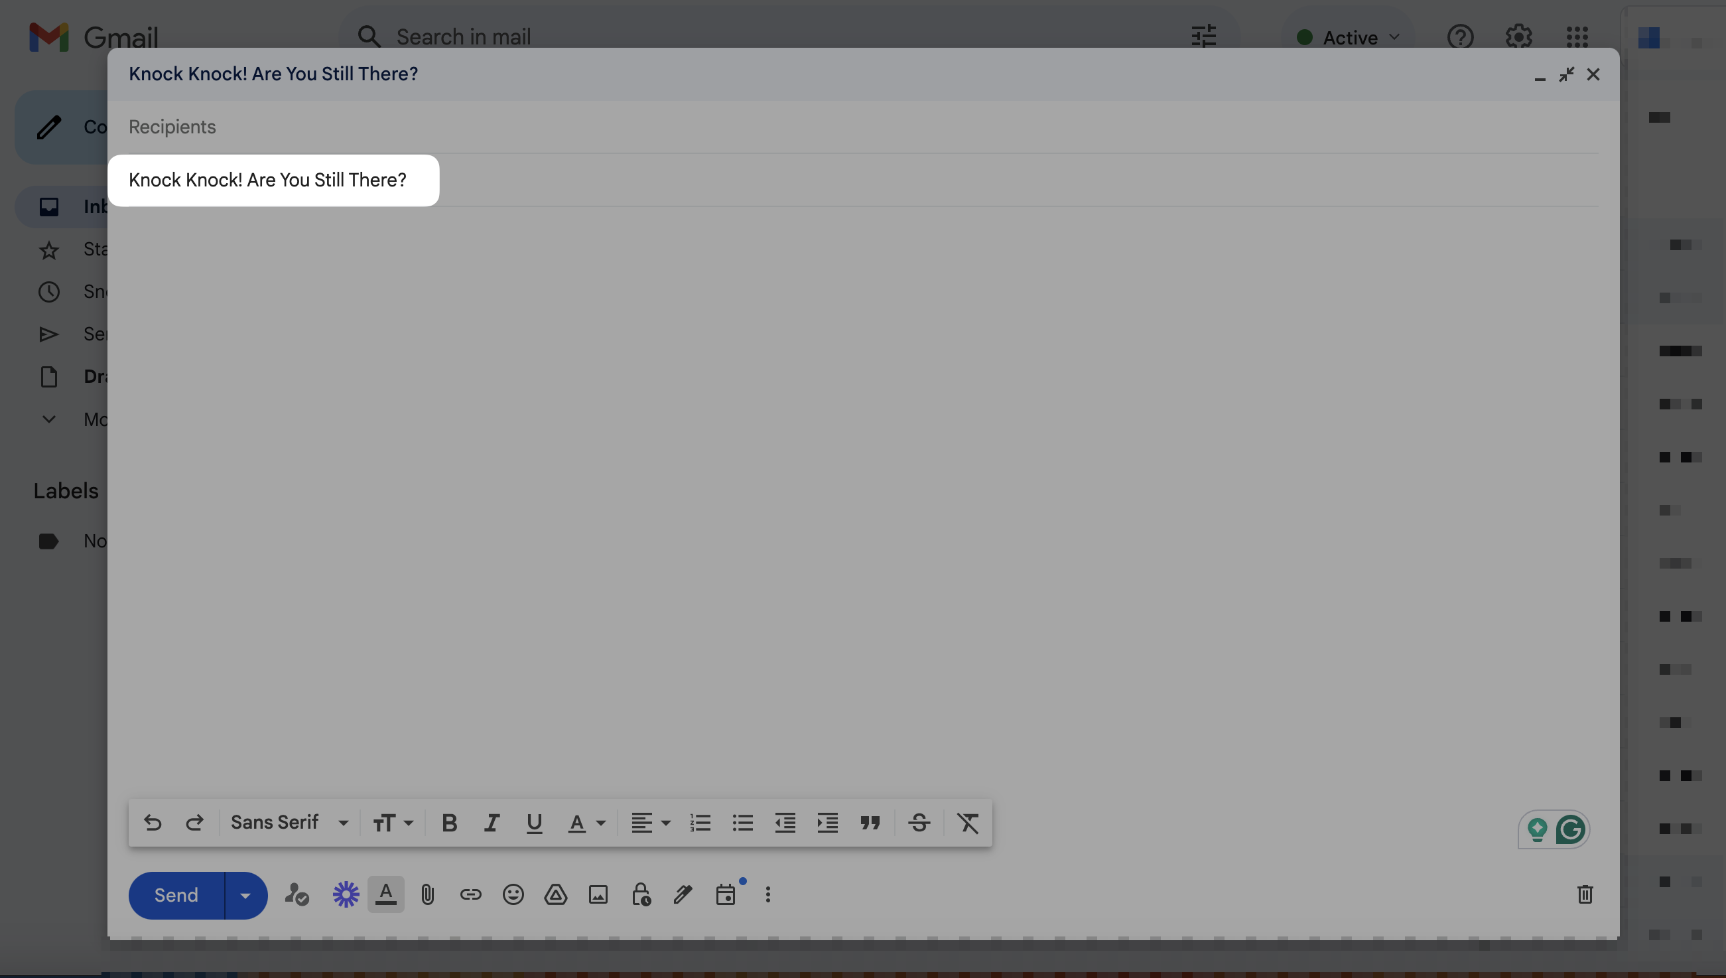
Task: Open the Gmail search options menu
Action: click(1203, 37)
